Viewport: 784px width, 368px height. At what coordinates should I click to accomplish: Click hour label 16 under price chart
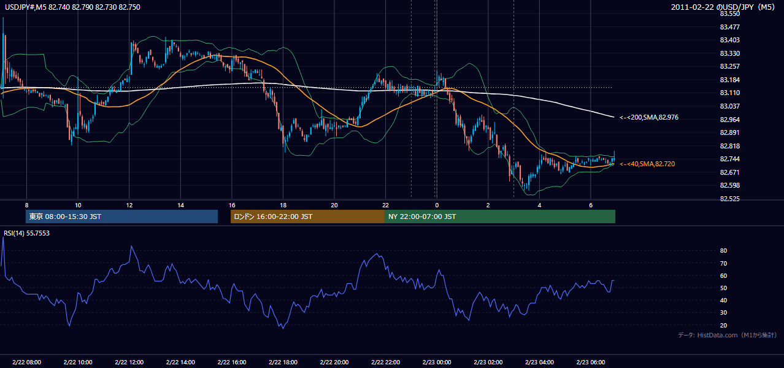232,205
